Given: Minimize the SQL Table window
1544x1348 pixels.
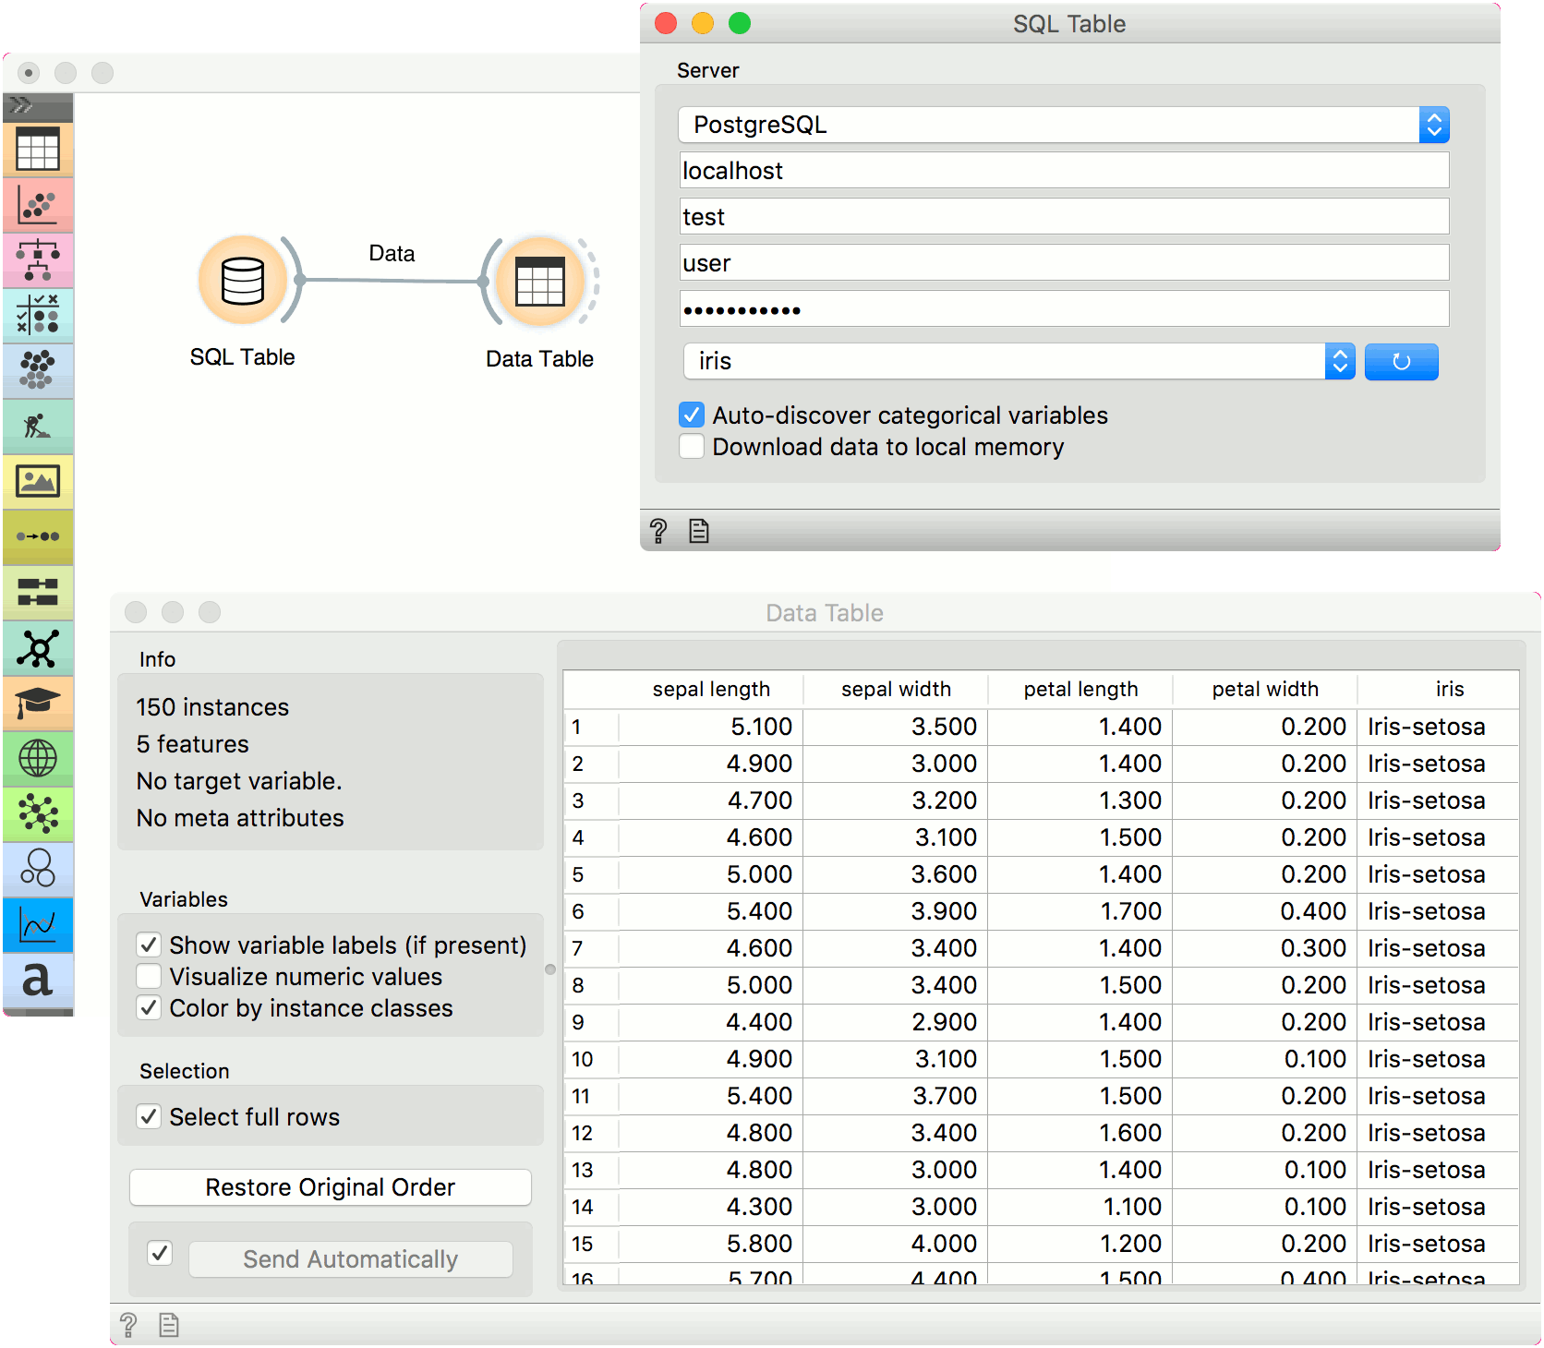Looking at the screenshot, I should (703, 23).
